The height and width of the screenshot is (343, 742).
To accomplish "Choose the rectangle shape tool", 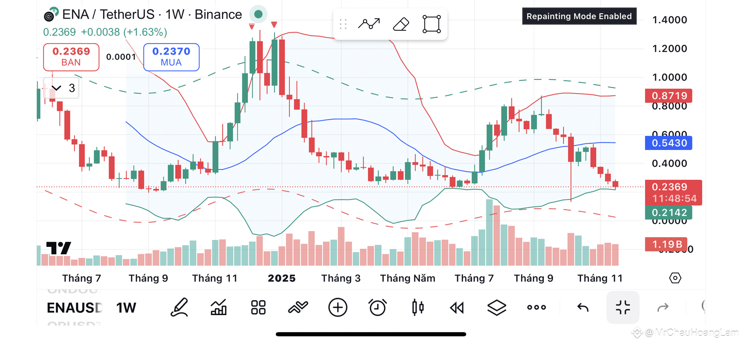I will 431,24.
